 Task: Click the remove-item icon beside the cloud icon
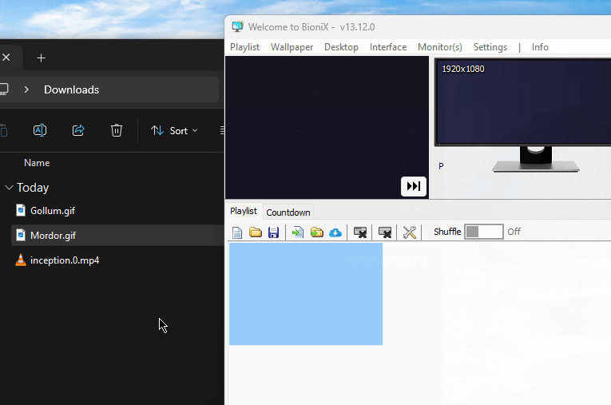(x=360, y=232)
